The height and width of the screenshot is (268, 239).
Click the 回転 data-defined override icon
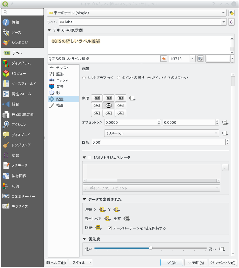coord(98,228)
